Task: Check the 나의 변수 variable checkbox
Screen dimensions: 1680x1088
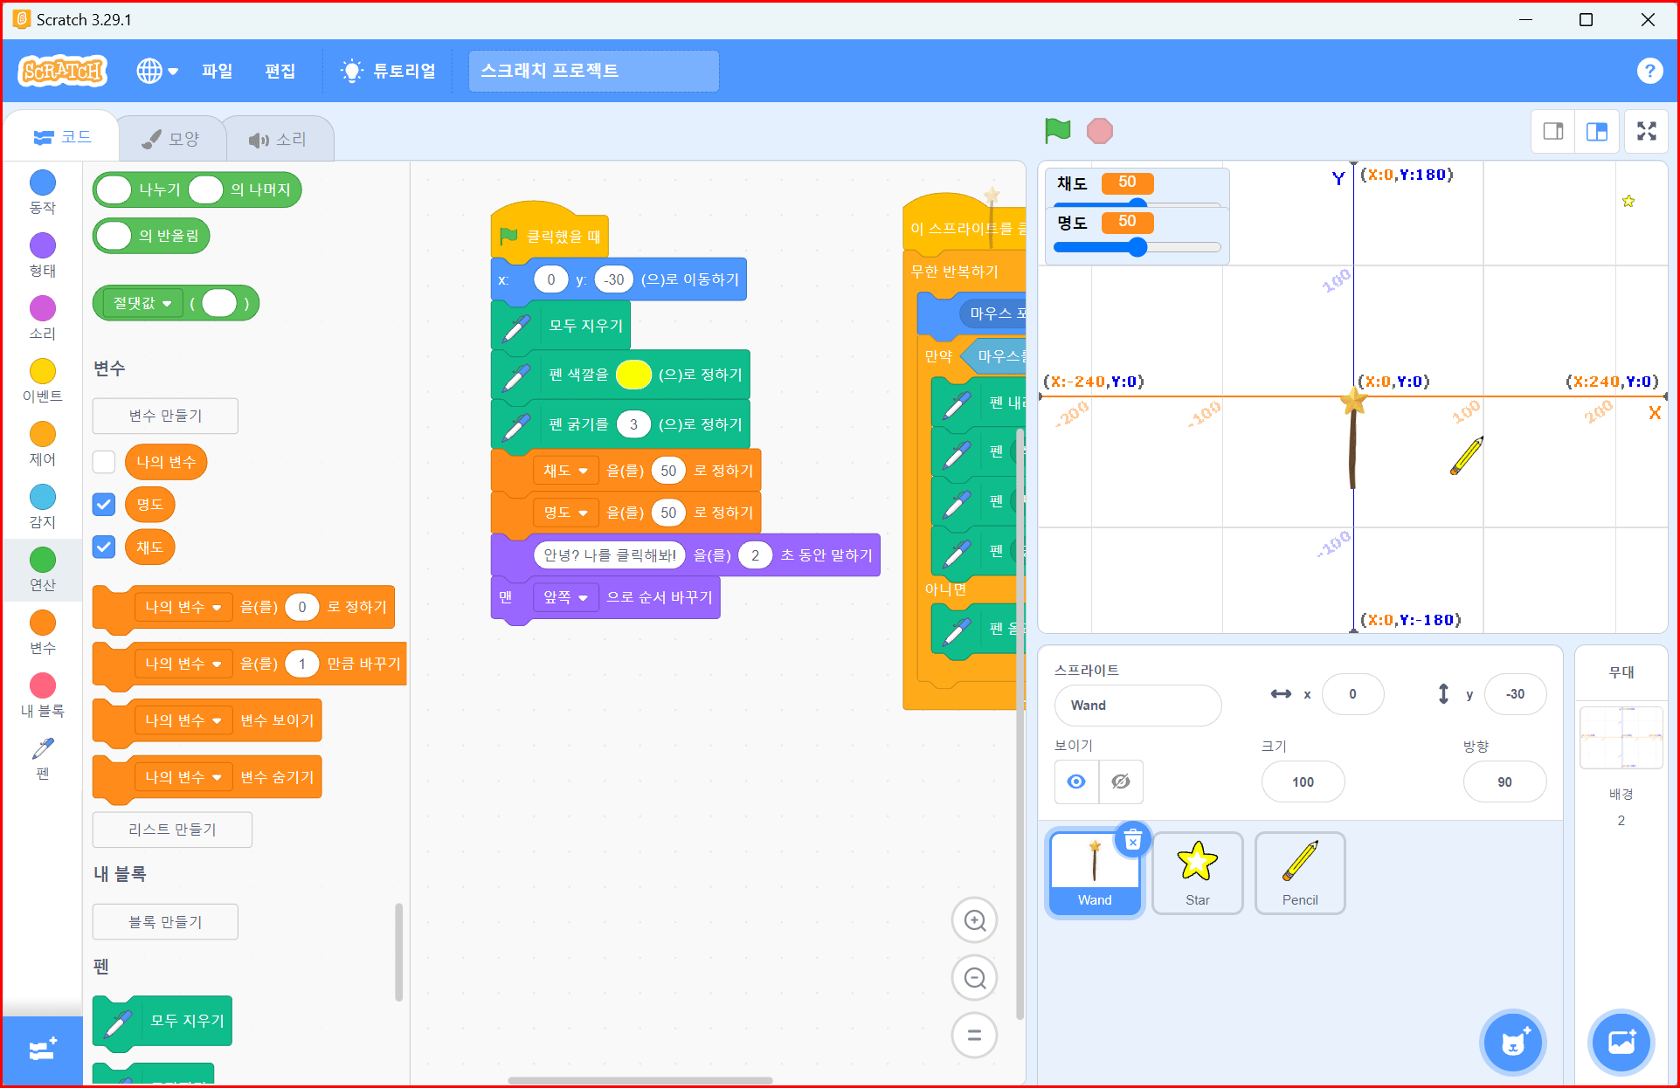Action: pyautogui.click(x=104, y=462)
